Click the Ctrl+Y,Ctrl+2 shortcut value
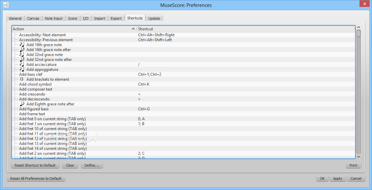Viewport: 372px width, 190px height. point(150,74)
